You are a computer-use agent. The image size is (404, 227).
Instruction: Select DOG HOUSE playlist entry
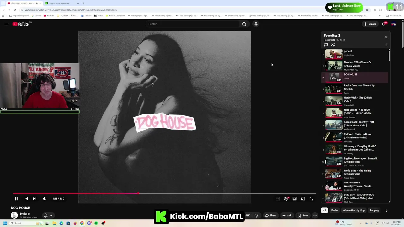(x=355, y=78)
